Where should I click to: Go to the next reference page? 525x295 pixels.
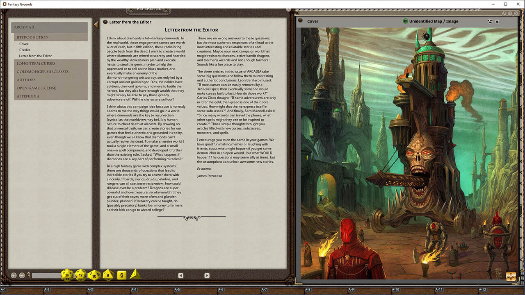pyautogui.click(x=207, y=276)
